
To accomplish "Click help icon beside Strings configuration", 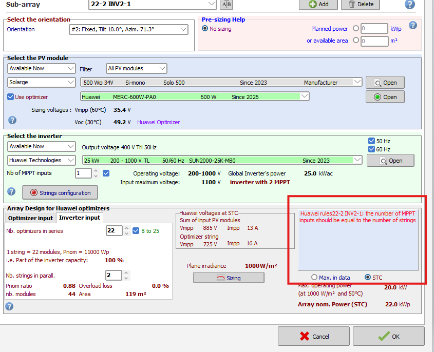I will (12, 192).
